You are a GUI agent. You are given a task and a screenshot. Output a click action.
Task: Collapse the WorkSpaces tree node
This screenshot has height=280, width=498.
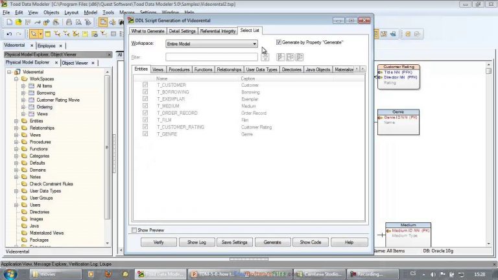(x=16, y=78)
